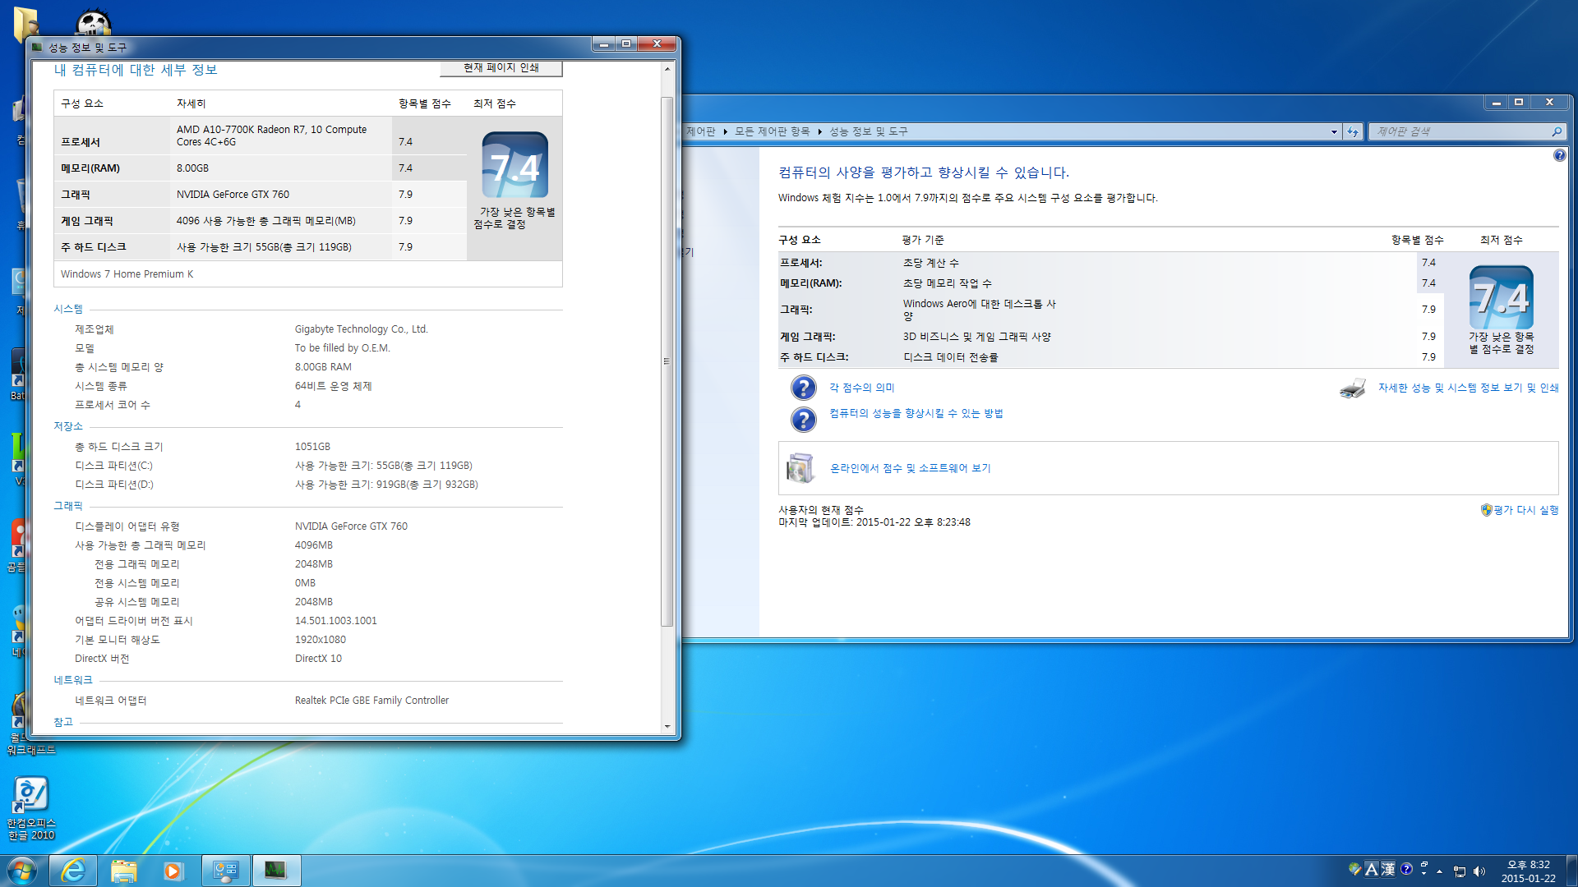Click the help icon next to score meaning
The image size is (1578, 887).
[803, 388]
